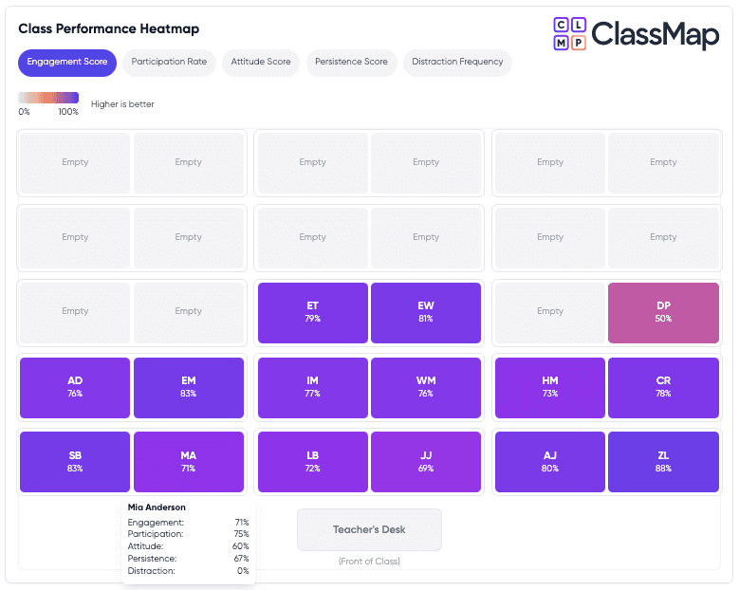Screen dimensions: 739x590
Task: Click the Teacher's Desk box
Action: 369,529
